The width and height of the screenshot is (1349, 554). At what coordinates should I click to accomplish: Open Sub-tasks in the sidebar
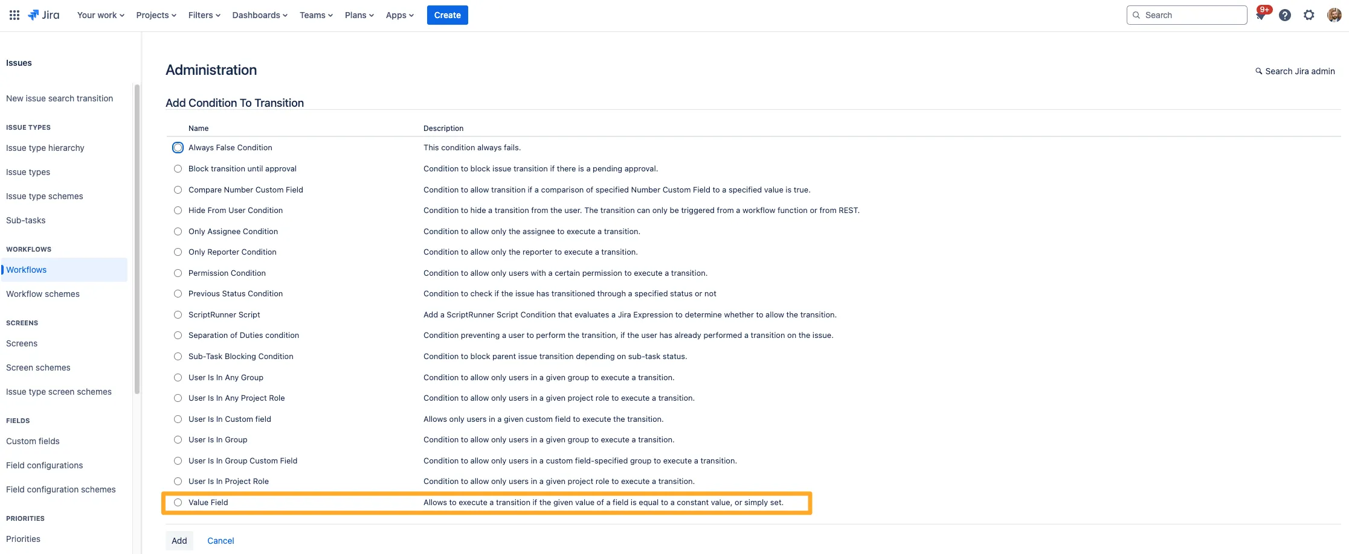pos(26,220)
